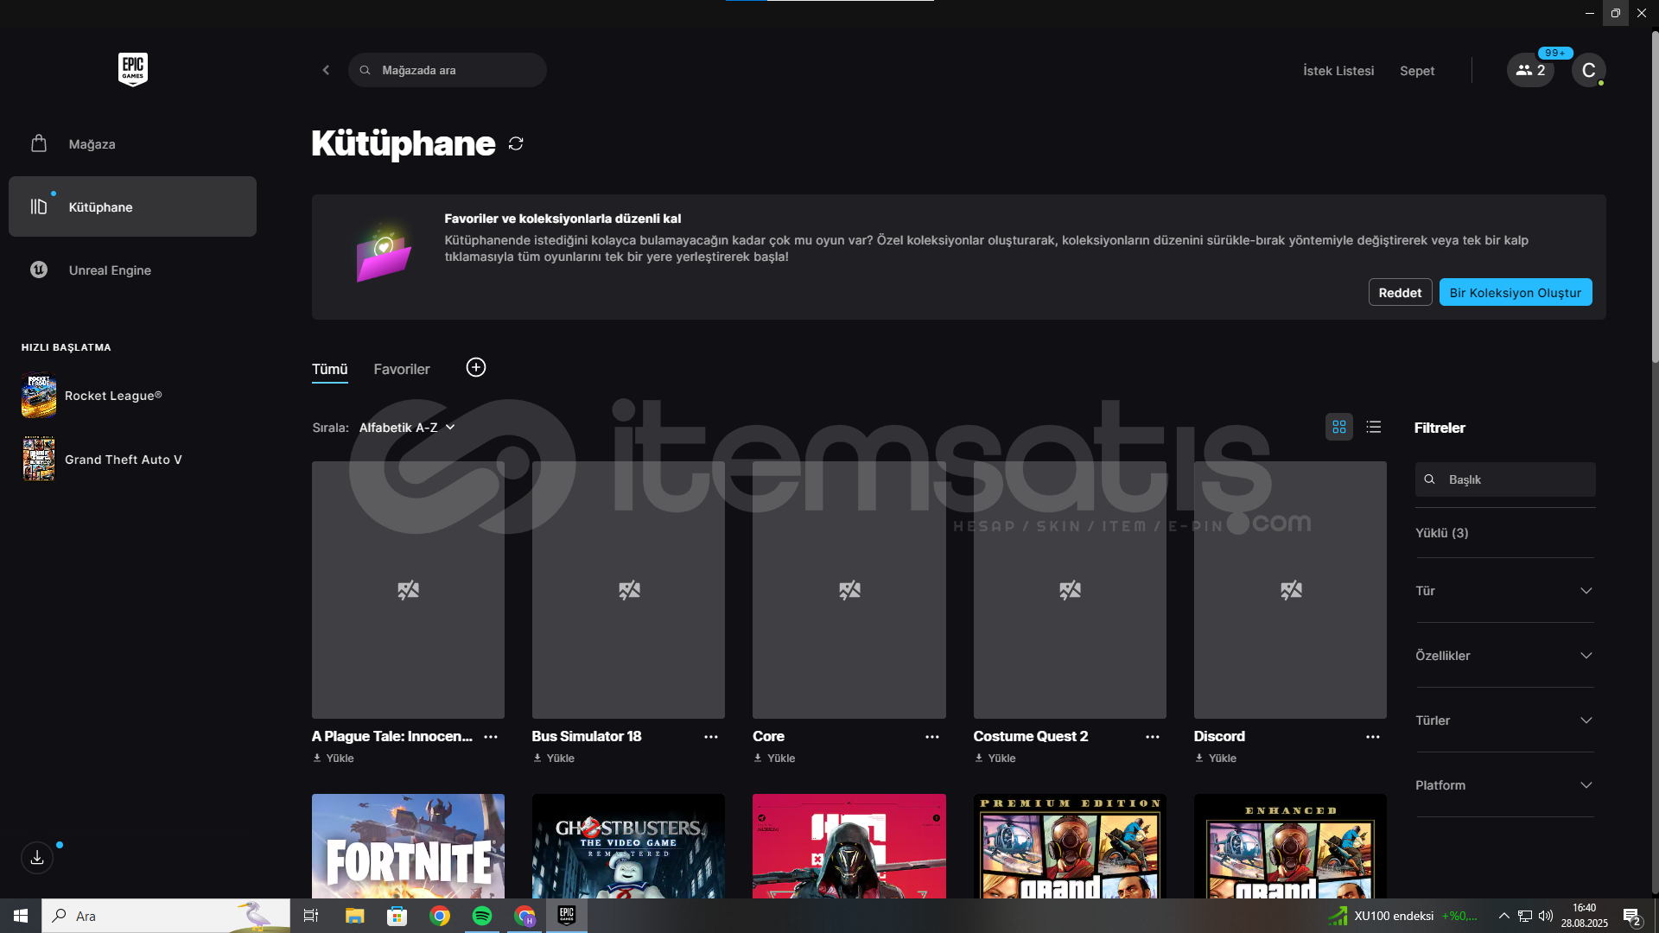1659x933 pixels.
Task: Switch to the Tümü tab
Action: pos(330,369)
